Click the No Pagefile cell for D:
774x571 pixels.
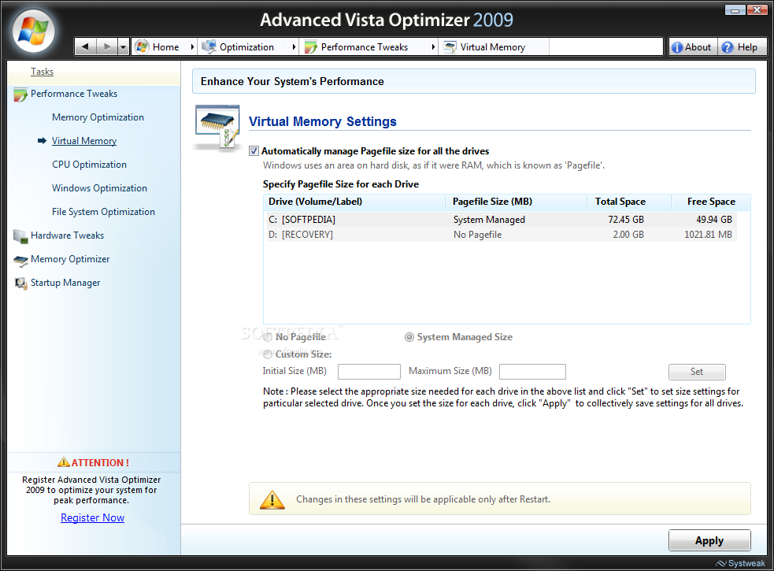[x=477, y=235]
